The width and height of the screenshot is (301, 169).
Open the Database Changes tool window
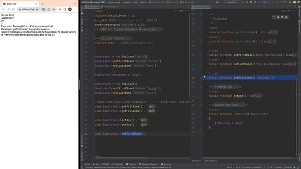(x=148, y=164)
